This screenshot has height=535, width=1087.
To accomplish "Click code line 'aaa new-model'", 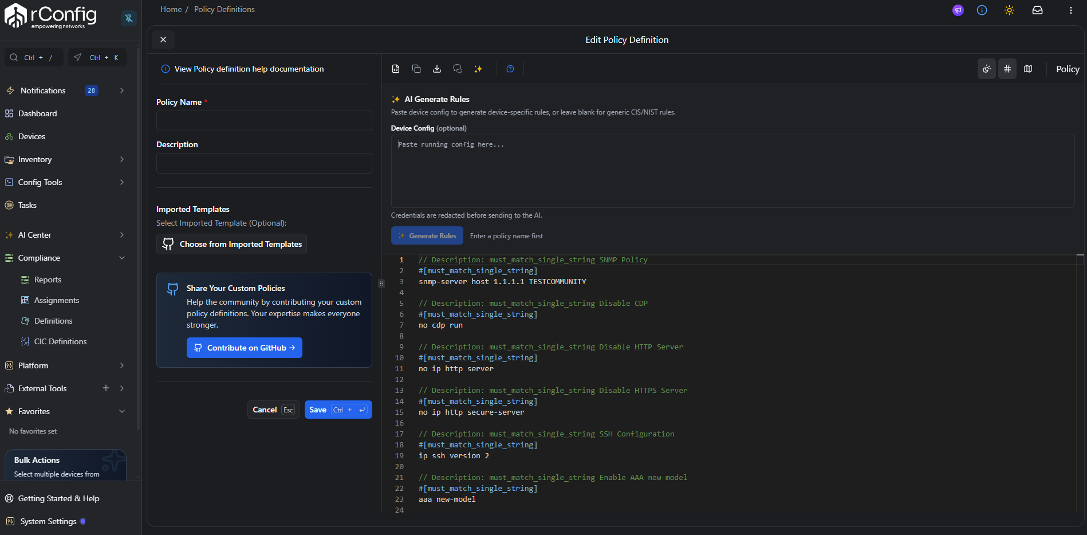I will pyautogui.click(x=447, y=499).
